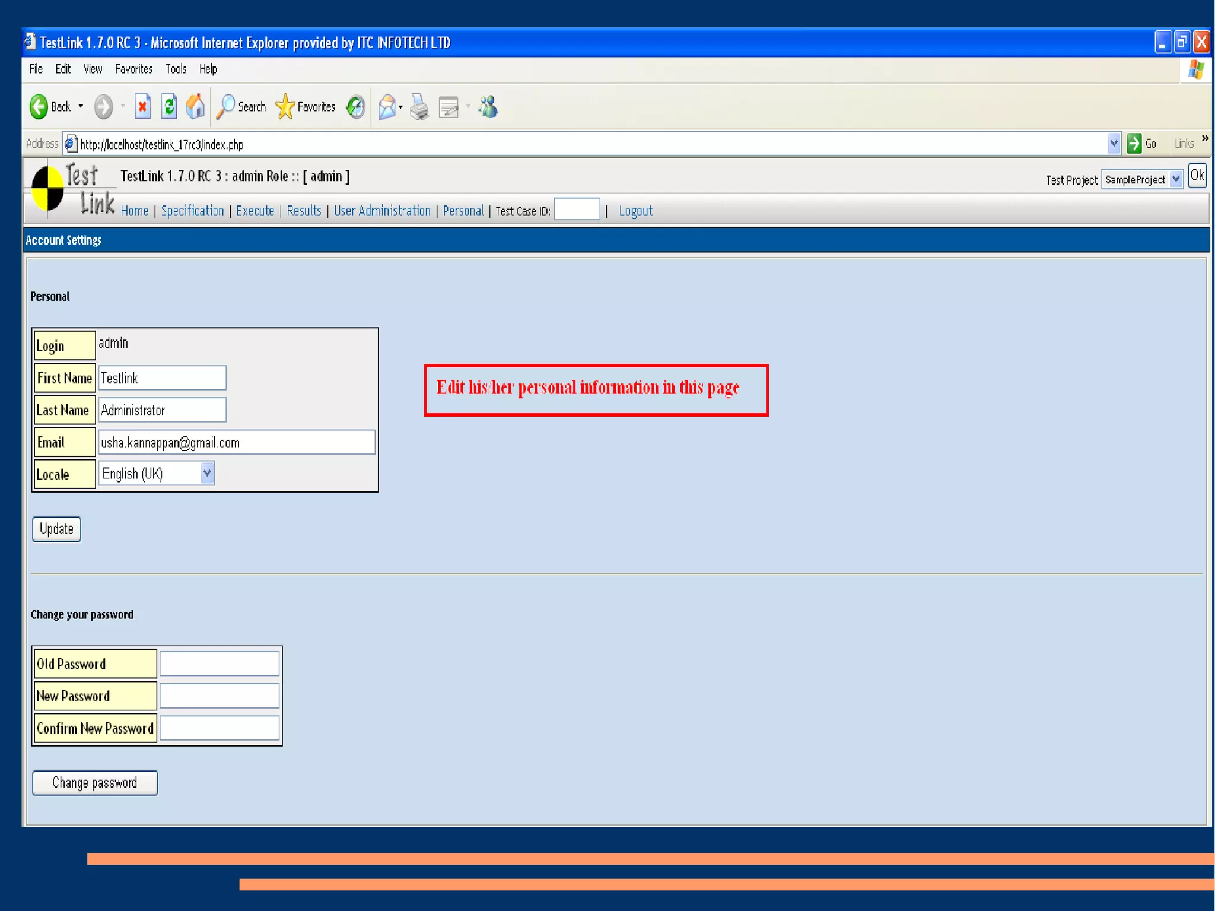Open the Specification link
Viewport: 1215px width, 911px height.
[192, 211]
